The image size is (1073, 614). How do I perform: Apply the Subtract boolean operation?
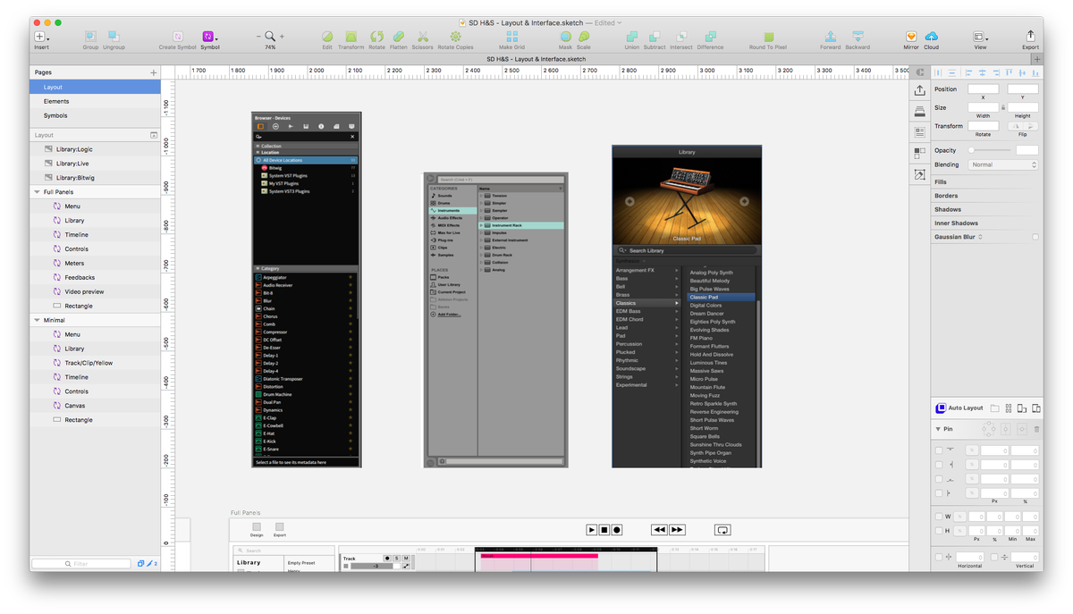(x=655, y=38)
